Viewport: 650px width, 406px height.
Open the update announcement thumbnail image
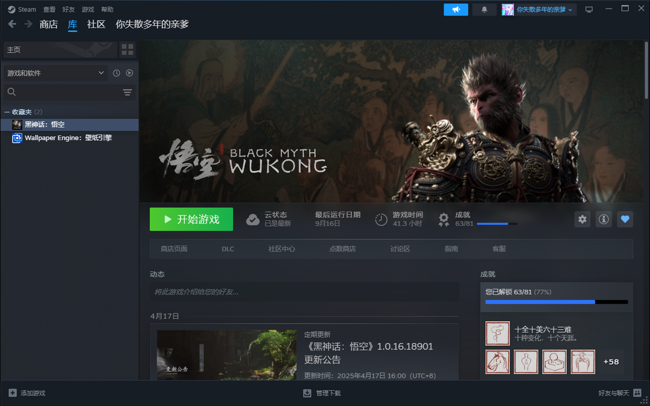pos(227,355)
